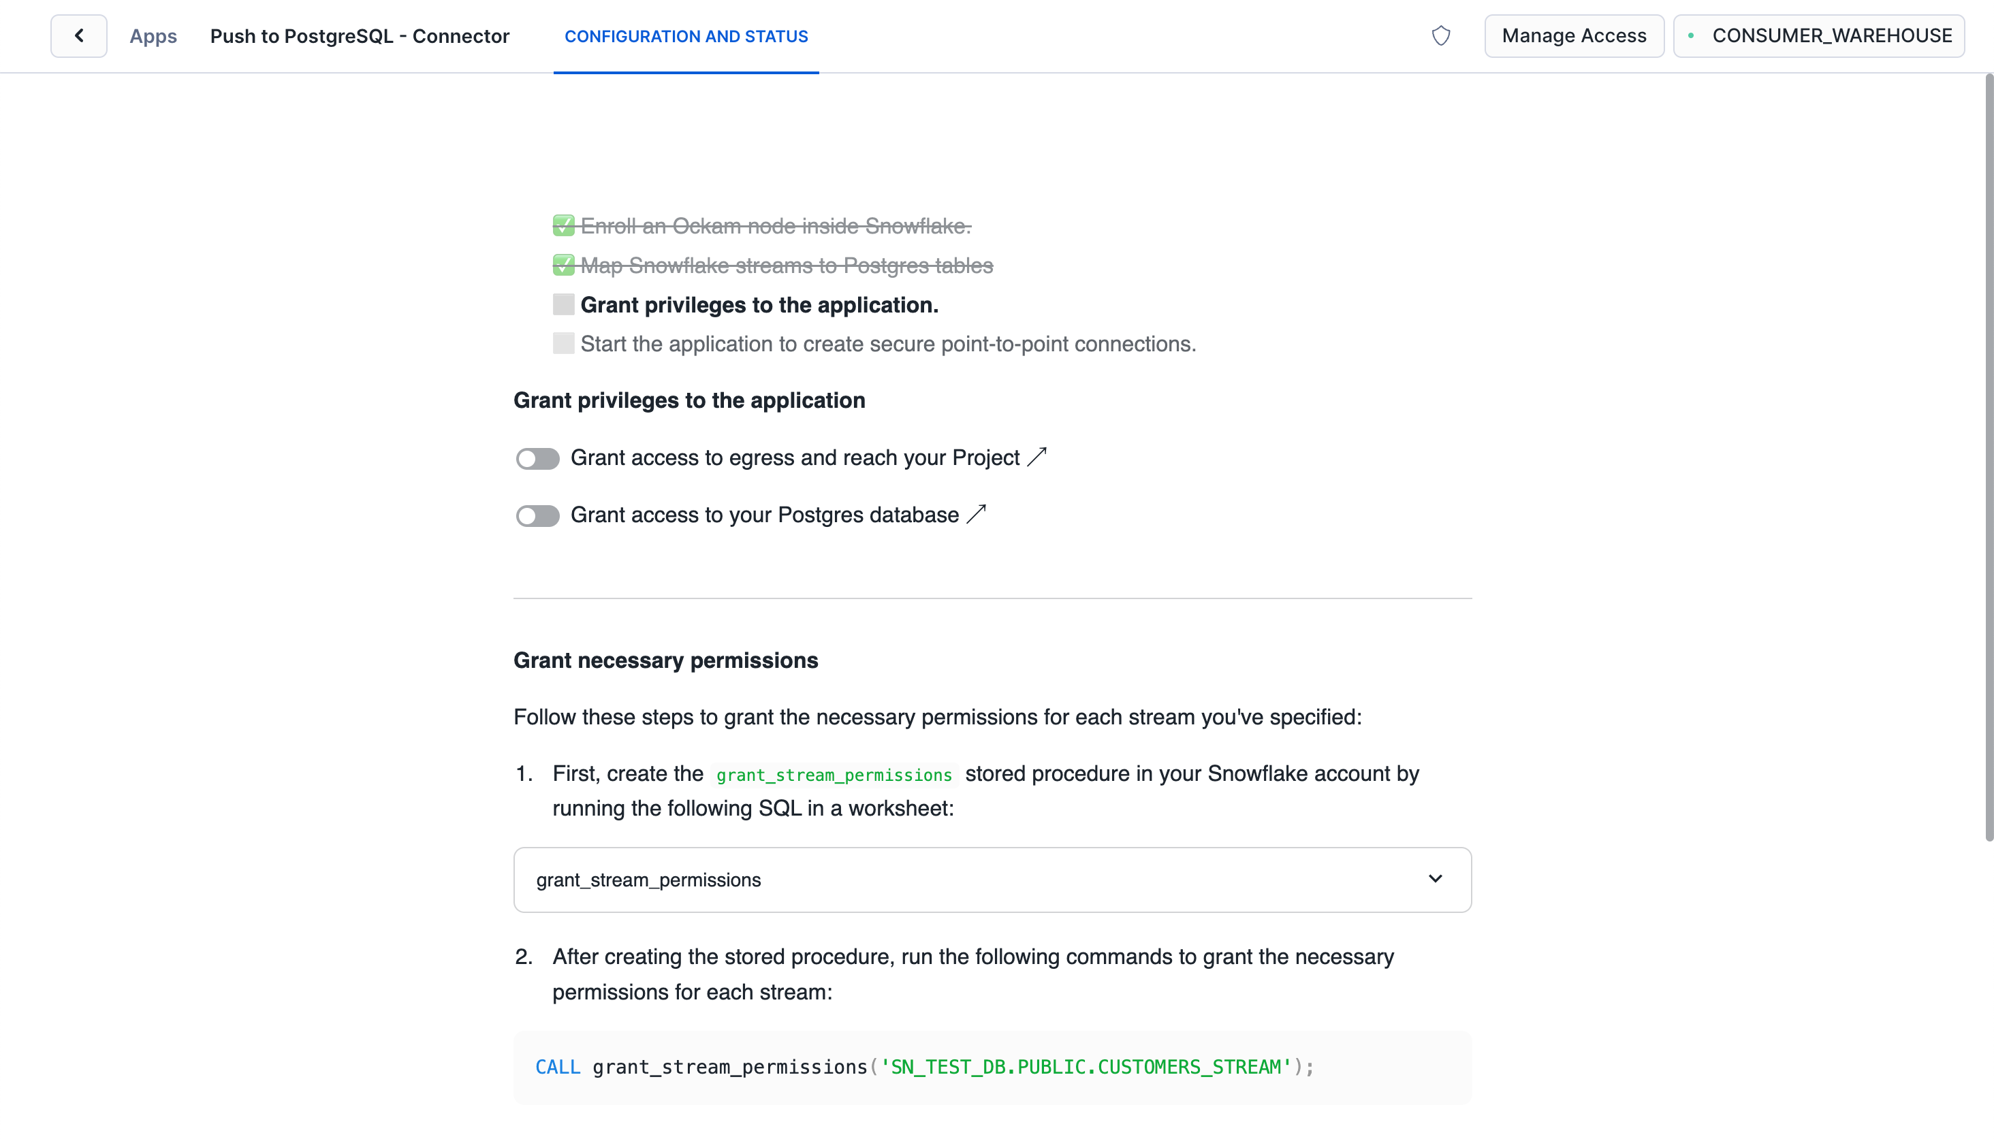Image resolution: width=1994 pixels, height=1139 pixels.
Task: Click the back navigation arrow icon
Action: 80,35
